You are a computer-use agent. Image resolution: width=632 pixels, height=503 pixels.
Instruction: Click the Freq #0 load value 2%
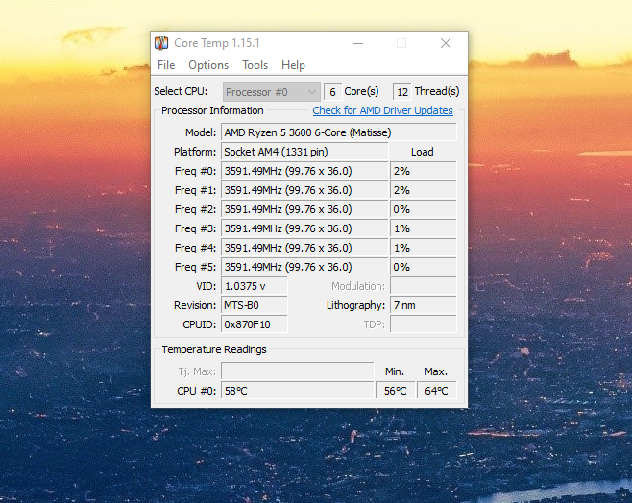(x=424, y=171)
